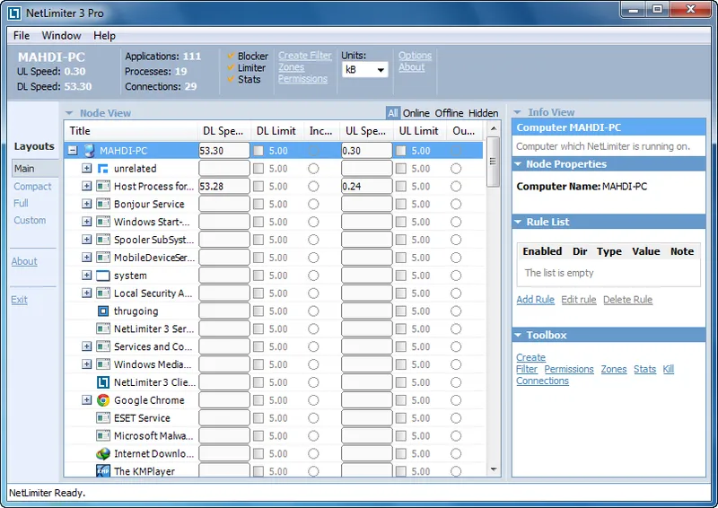Click the scroll down arrow in Node View
Viewport: 718px width, 508px height.
pos(493,469)
